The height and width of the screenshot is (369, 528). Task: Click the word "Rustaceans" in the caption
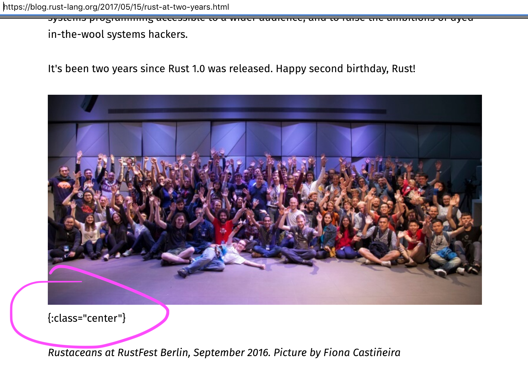(75, 352)
